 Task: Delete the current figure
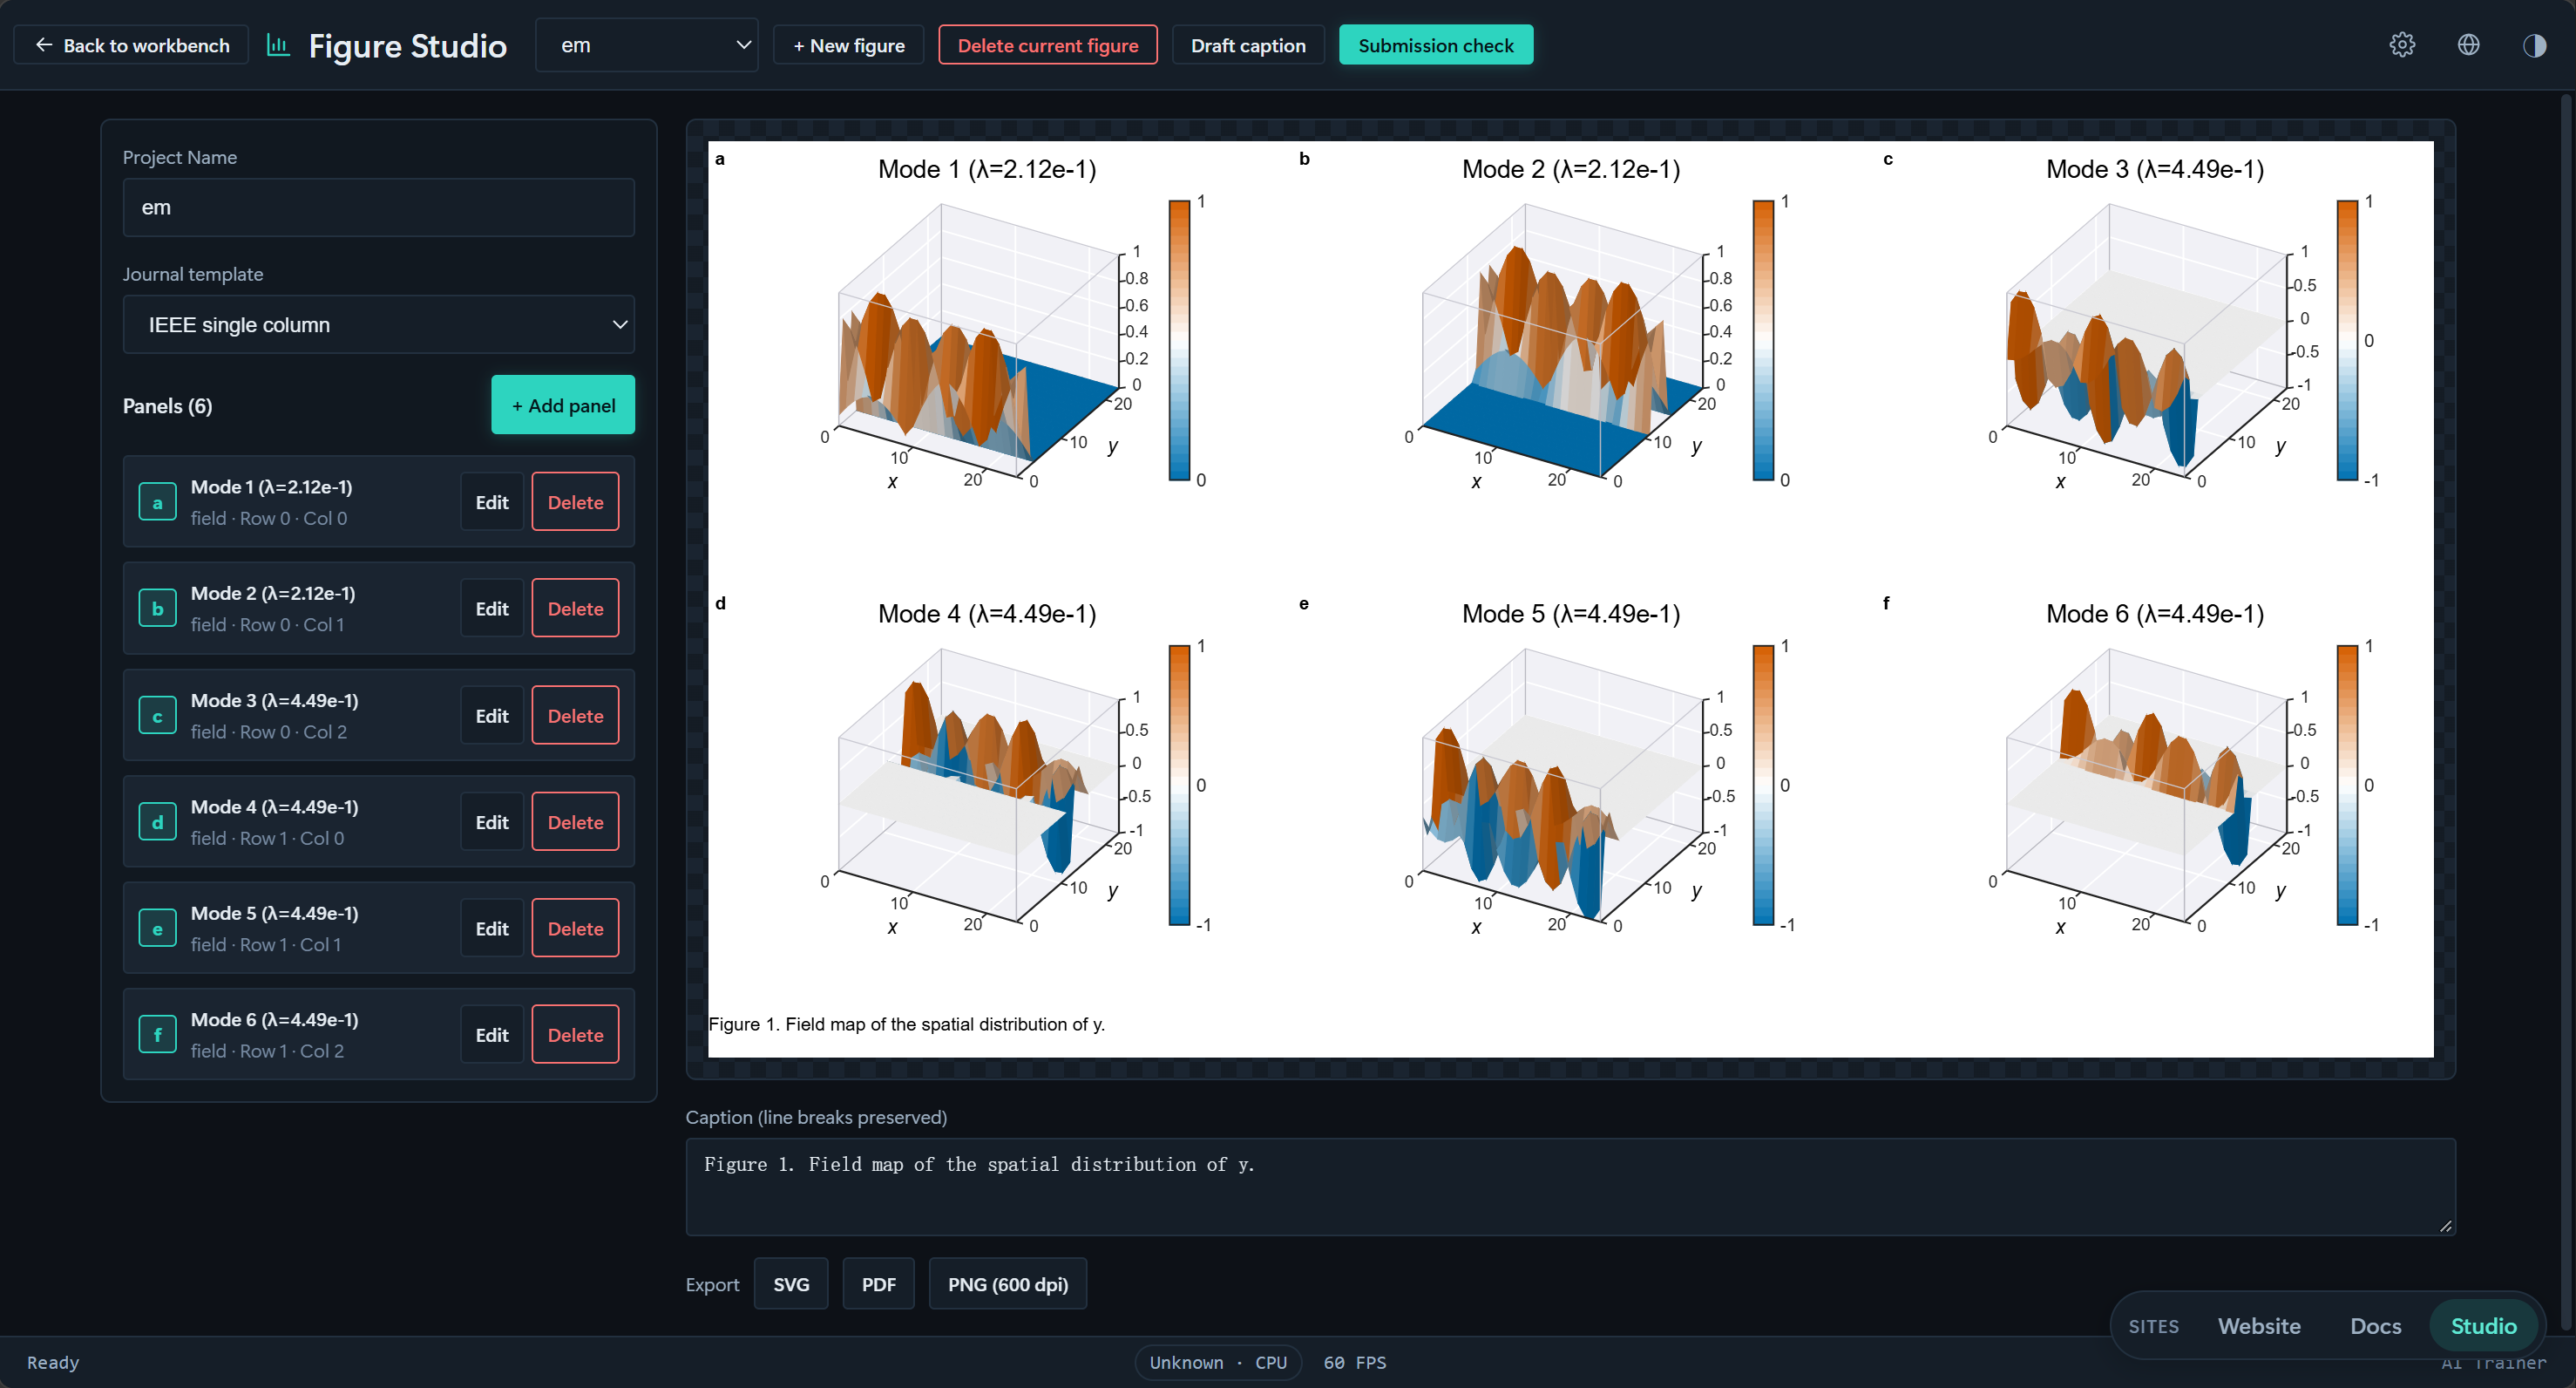click(x=1047, y=45)
